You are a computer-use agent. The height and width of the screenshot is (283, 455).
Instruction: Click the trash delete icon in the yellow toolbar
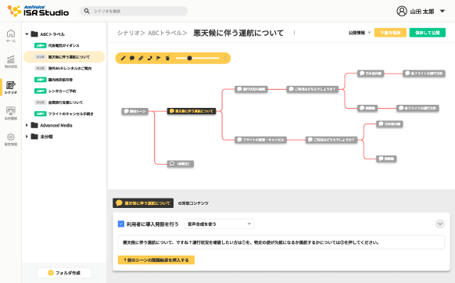click(x=167, y=58)
